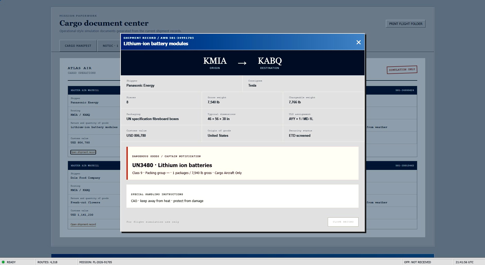This screenshot has height=265, width=485.
Task: Click the green READY status indicator
Action: click(3, 262)
